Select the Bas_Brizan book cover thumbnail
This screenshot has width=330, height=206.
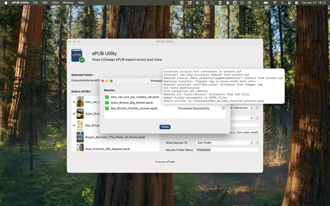(x=80, y=126)
